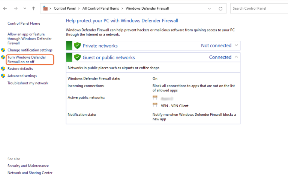This screenshot has width=288, height=180.
Task: Expand the Private networks section chevron
Action: (x=236, y=46)
